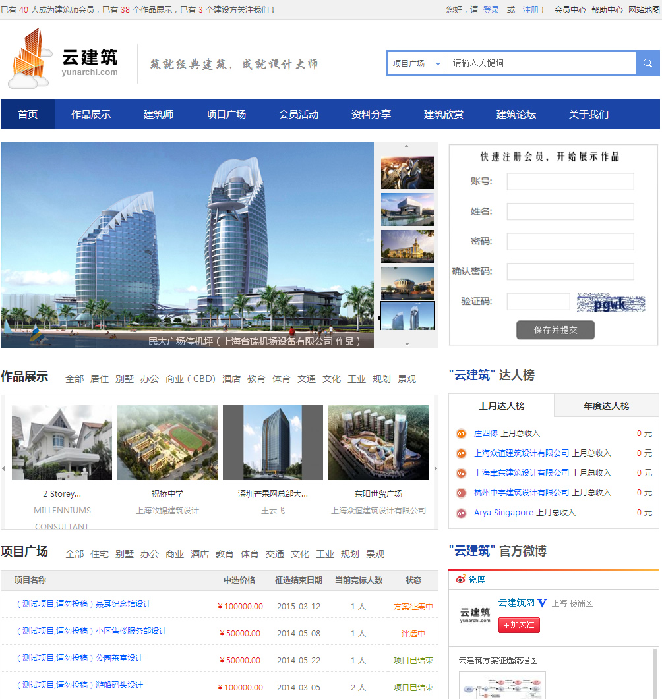Screen dimensions: 662x699
Task: Click the search magnifier button
Action: (647, 63)
